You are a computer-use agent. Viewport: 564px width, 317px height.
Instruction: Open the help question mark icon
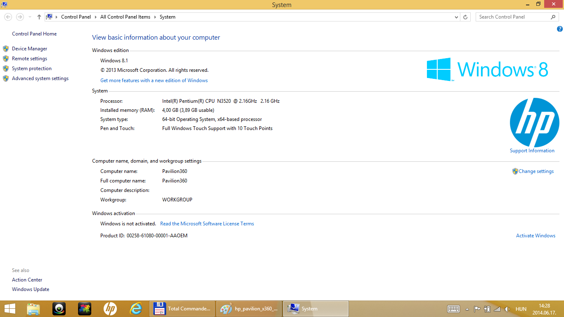point(559,29)
